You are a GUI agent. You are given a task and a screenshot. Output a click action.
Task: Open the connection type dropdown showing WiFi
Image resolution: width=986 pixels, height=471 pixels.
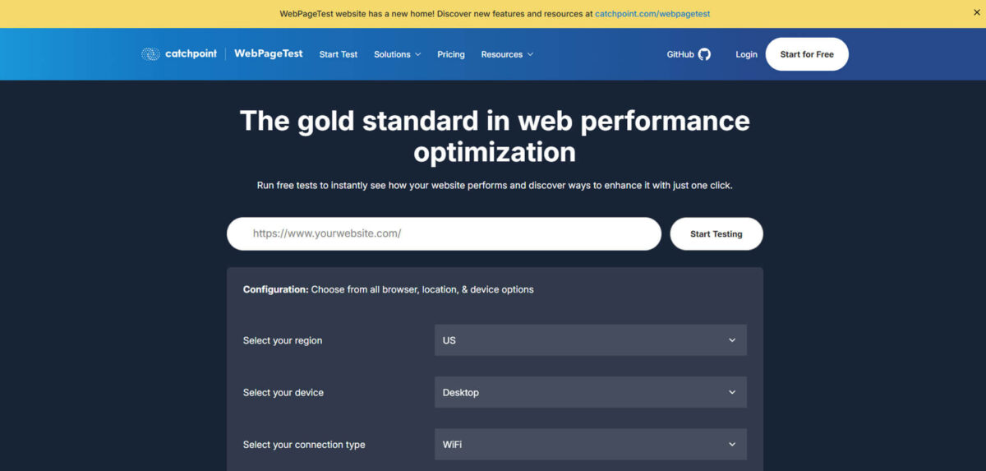tap(591, 444)
